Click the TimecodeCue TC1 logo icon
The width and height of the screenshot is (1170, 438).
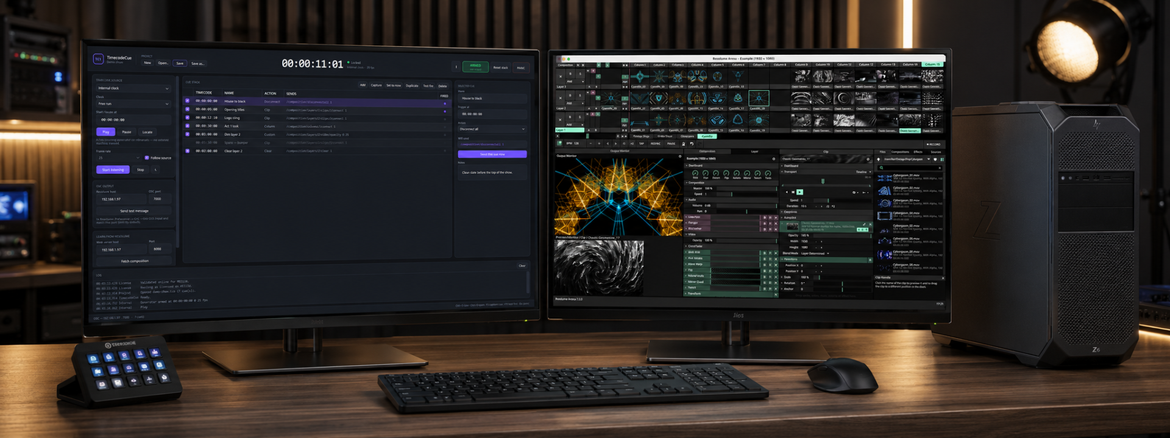pos(98,59)
